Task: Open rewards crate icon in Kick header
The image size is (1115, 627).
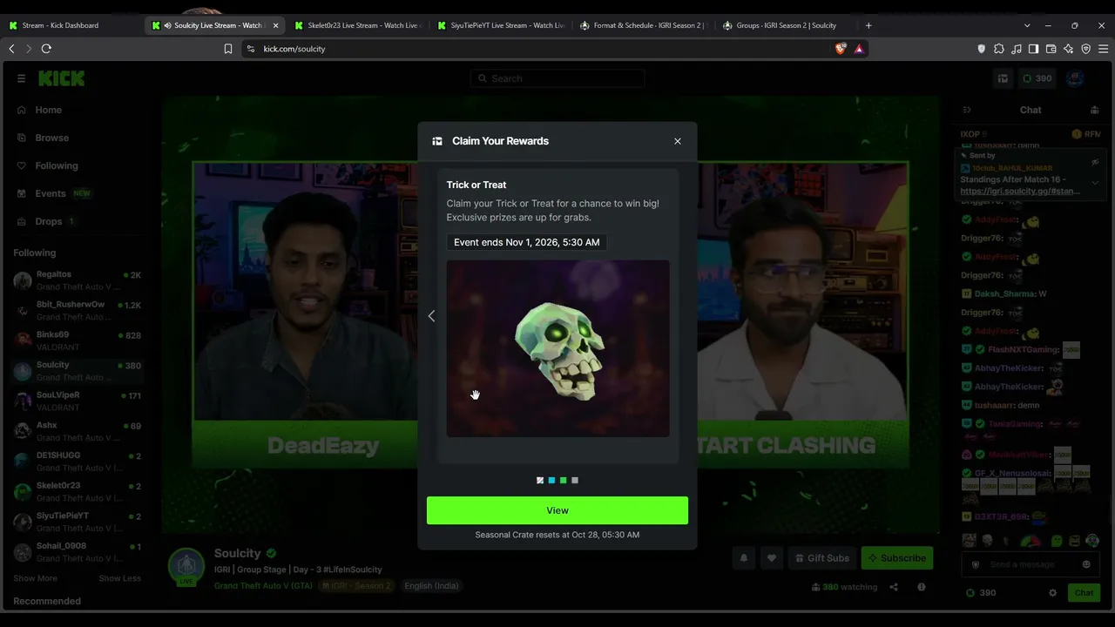Action: [x=1003, y=78]
